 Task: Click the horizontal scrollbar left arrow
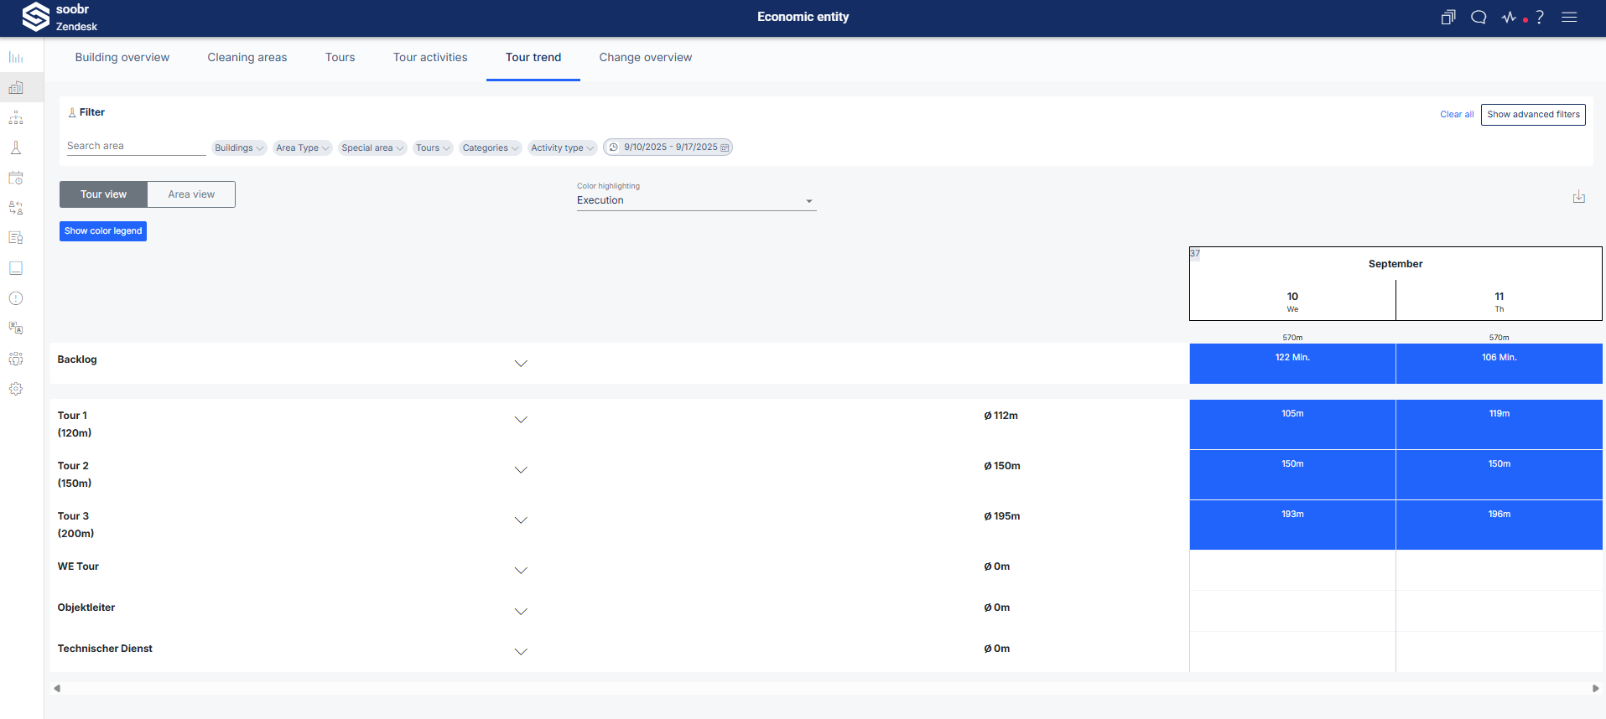57,689
